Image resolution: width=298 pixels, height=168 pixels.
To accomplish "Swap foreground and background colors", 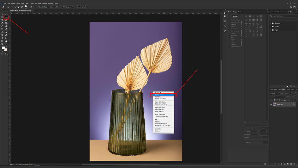I will click(x=6, y=47).
